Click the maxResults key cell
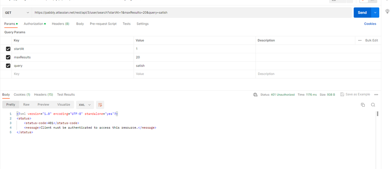Screen dimensions: 391x169 click(72, 57)
